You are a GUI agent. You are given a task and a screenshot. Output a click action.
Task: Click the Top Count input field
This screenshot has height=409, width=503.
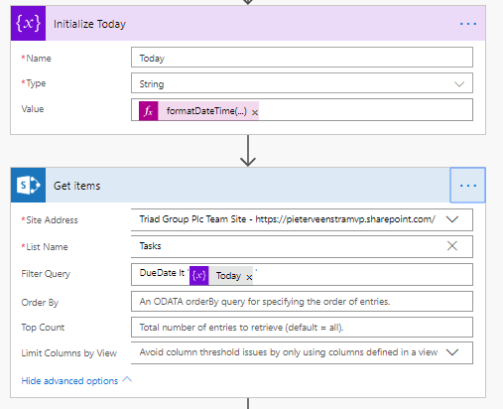pos(302,328)
